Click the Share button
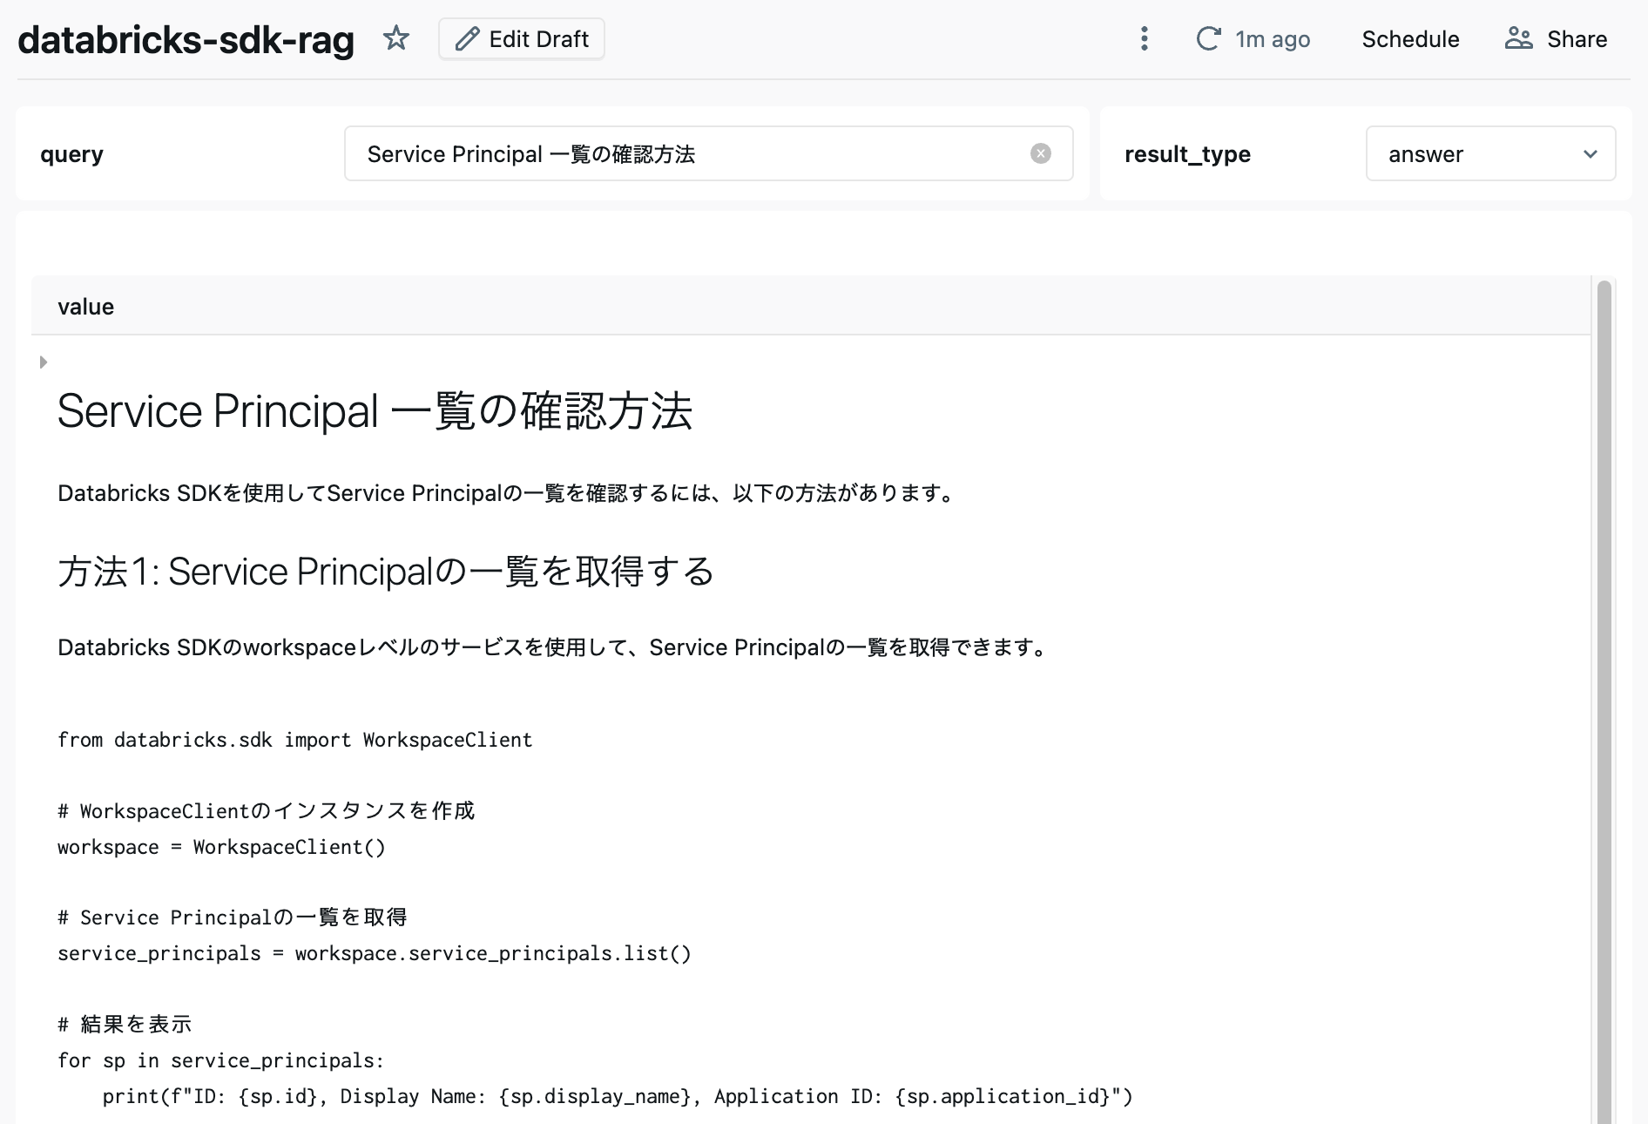This screenshot has height=1124, width=1648. (x=1557, y=39)
